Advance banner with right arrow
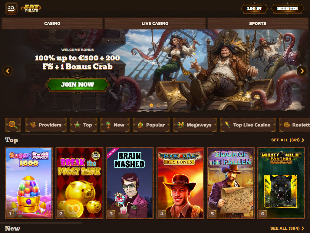 [302, 71]
